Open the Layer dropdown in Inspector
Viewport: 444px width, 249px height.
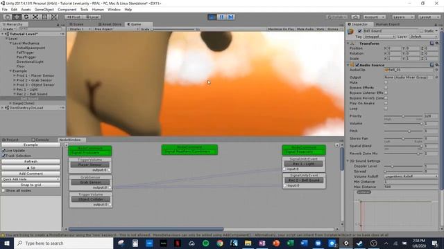pos(424,37)
